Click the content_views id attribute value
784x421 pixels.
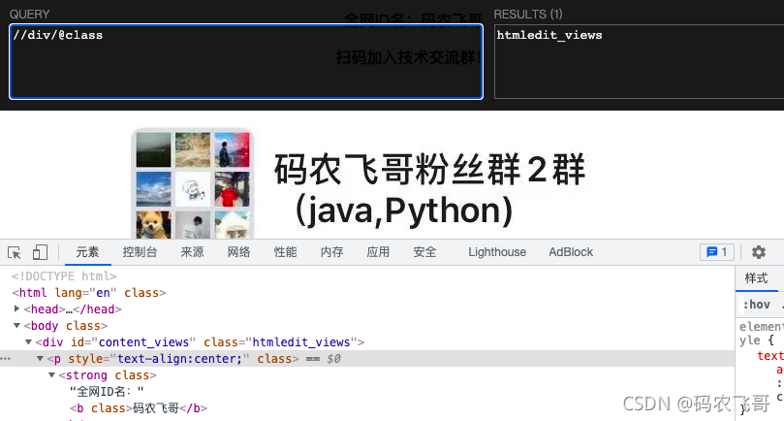(144, 342)
